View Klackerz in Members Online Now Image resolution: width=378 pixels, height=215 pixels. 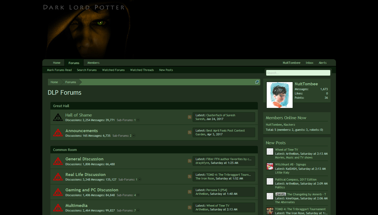[x=289, y=125]
